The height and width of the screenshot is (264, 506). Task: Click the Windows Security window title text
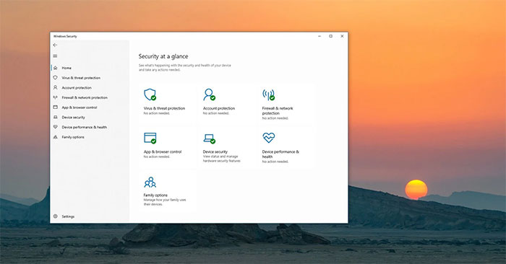click(65, 36)
